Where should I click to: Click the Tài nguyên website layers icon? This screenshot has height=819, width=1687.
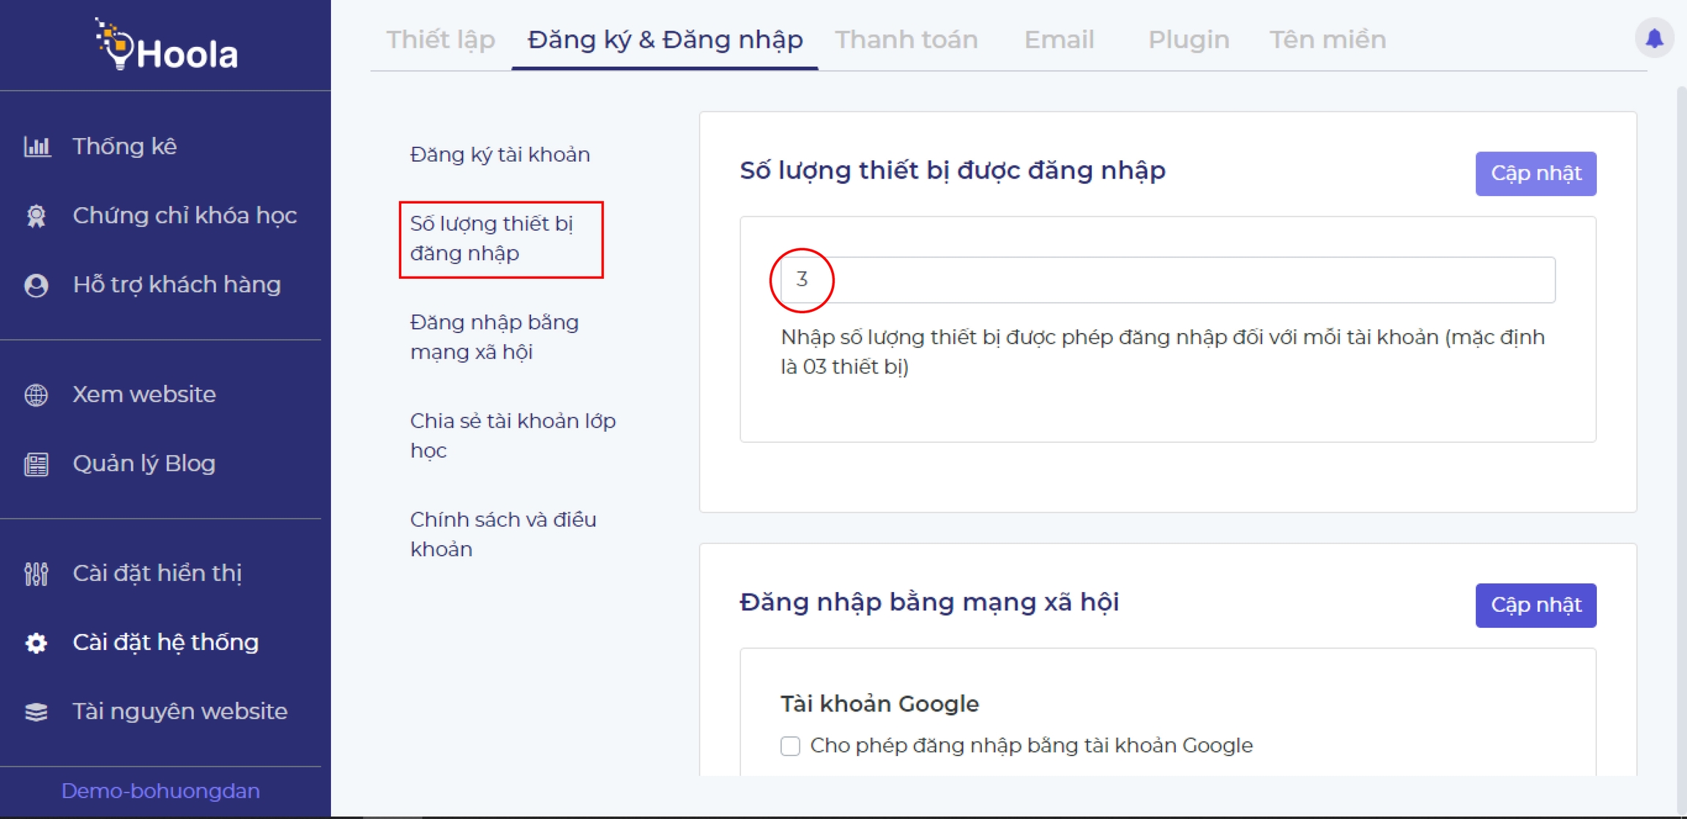(x=37, y=711)
